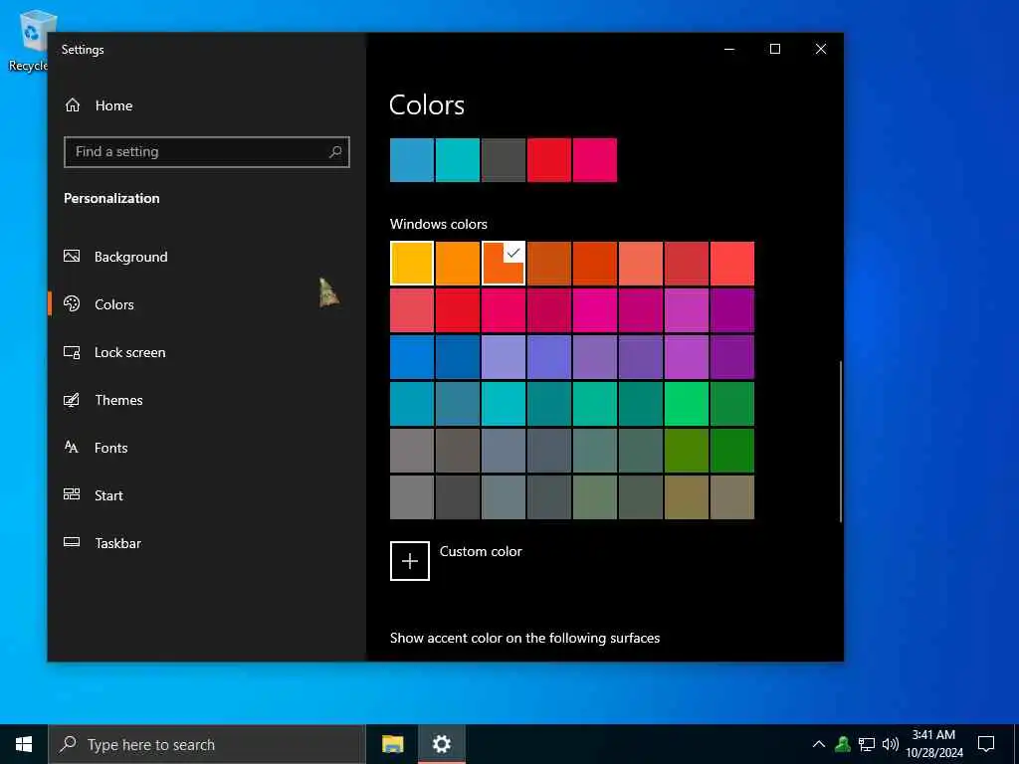Click the Custom color label
The width and height of the screenshot is (1019, 764).
481,551
